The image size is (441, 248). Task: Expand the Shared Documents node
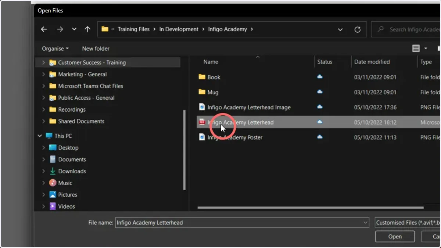click(x=43, y=121)
